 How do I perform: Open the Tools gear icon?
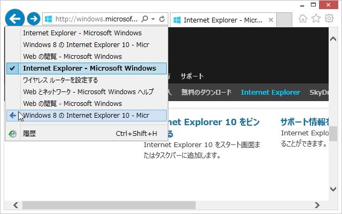click(x=329, y=18)
